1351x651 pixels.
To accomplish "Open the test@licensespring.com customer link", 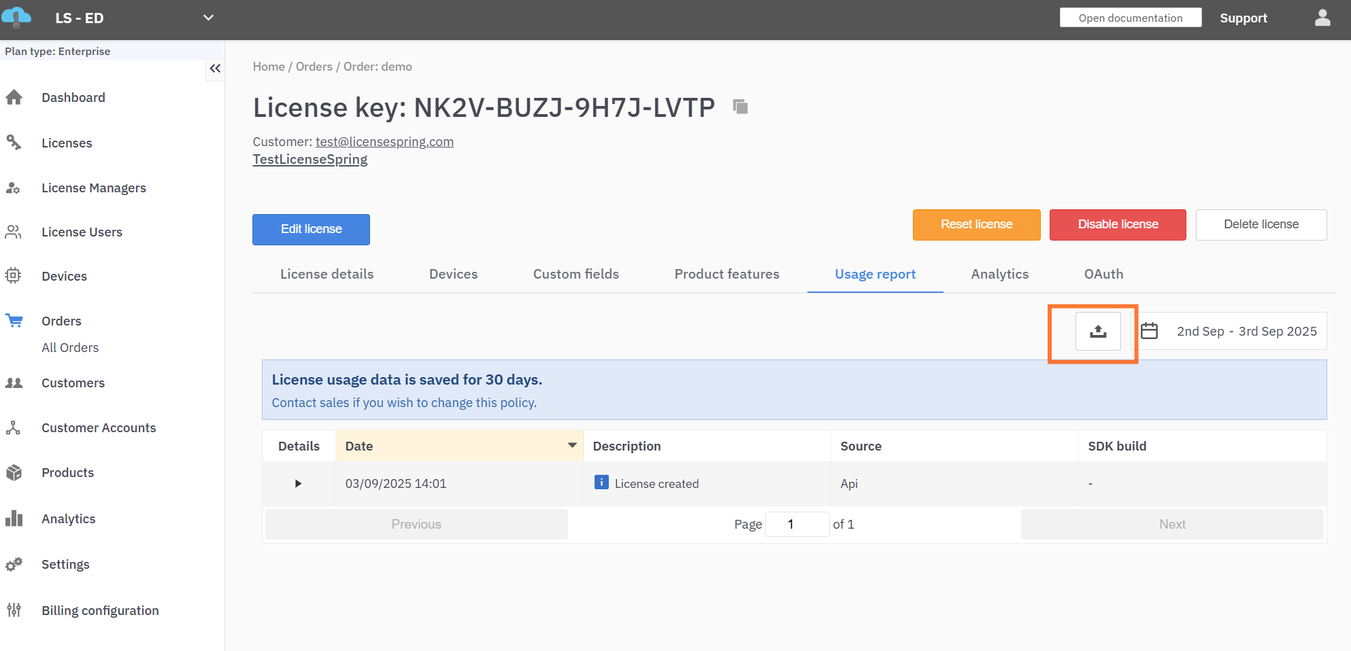I will [x=384, y=142].
